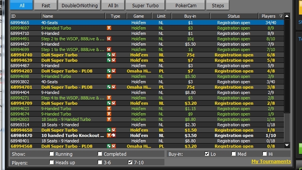302x170 pixels.
Task: Switch to the PokerCam tab
Action: coord(185,5)
